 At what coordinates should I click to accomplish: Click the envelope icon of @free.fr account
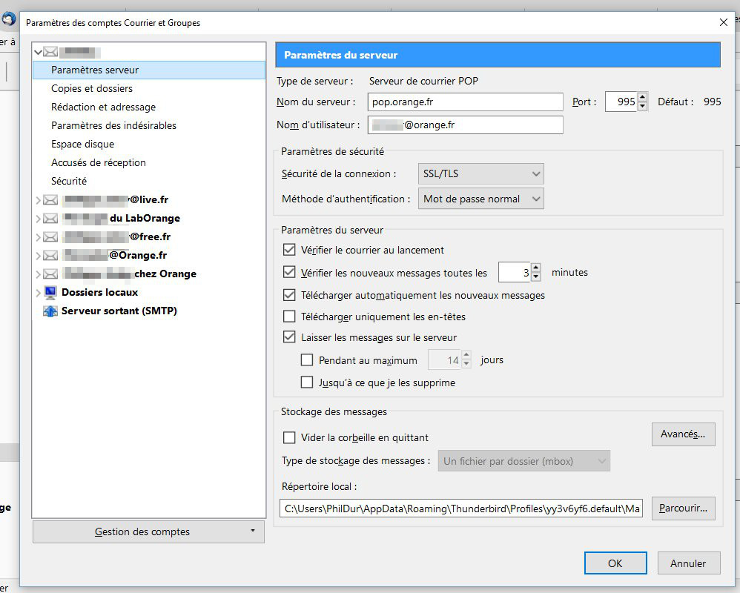[50, 237]
